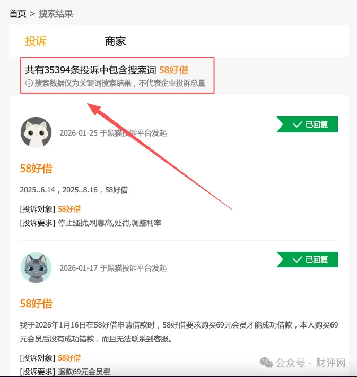
Task: Click the 2026-01-25 complaint date line
Action: (113, 133)
